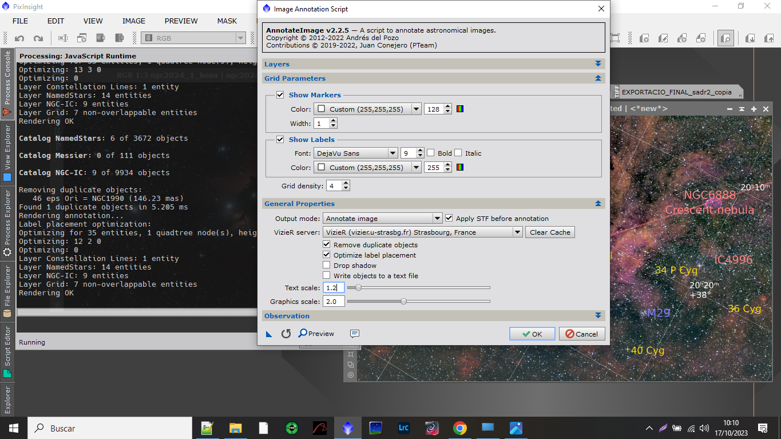Click the upload-arrow image icon in toolbar
781x439 pixels.
[x=770, y=38]
